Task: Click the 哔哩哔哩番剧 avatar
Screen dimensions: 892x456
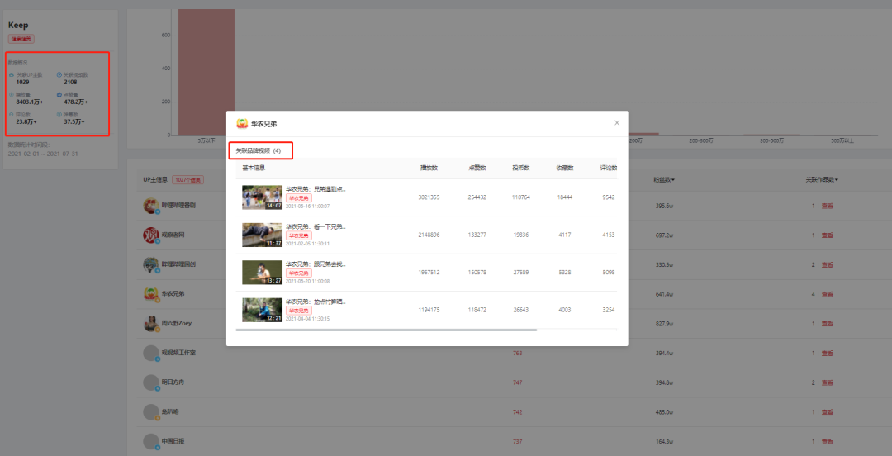Action: (x=151, y=206)
